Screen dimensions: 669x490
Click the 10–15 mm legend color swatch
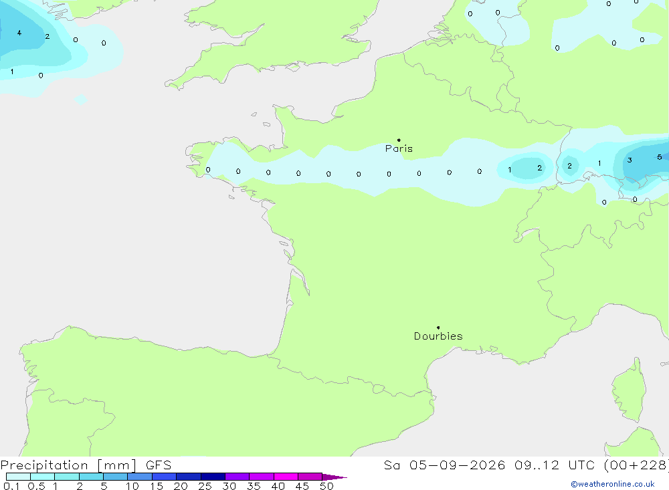point(140,477)
